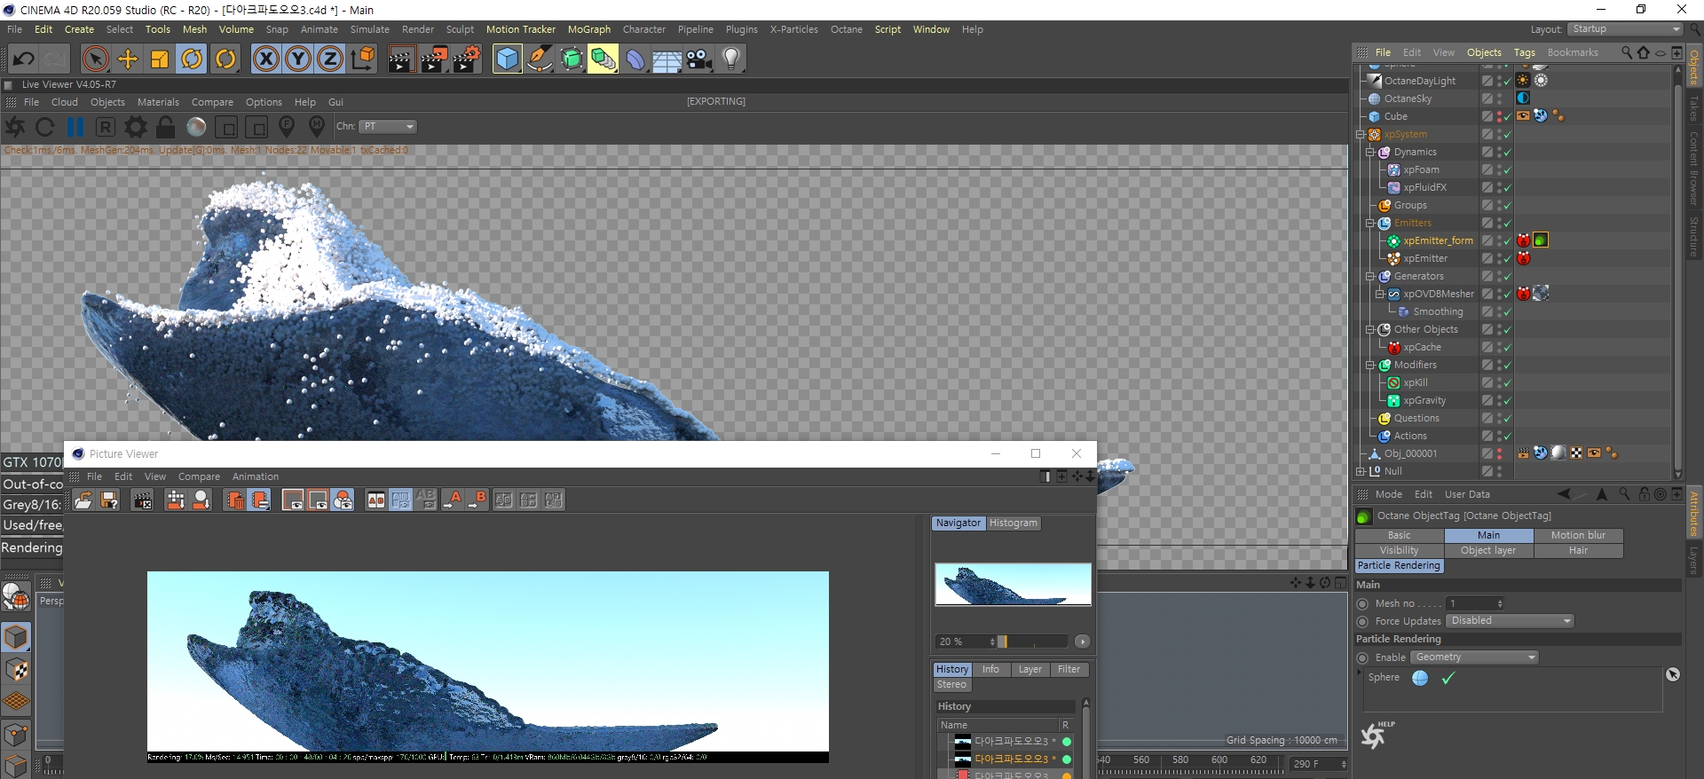
Task: Open Live Viewer settings gear
Action: [136, 127]
